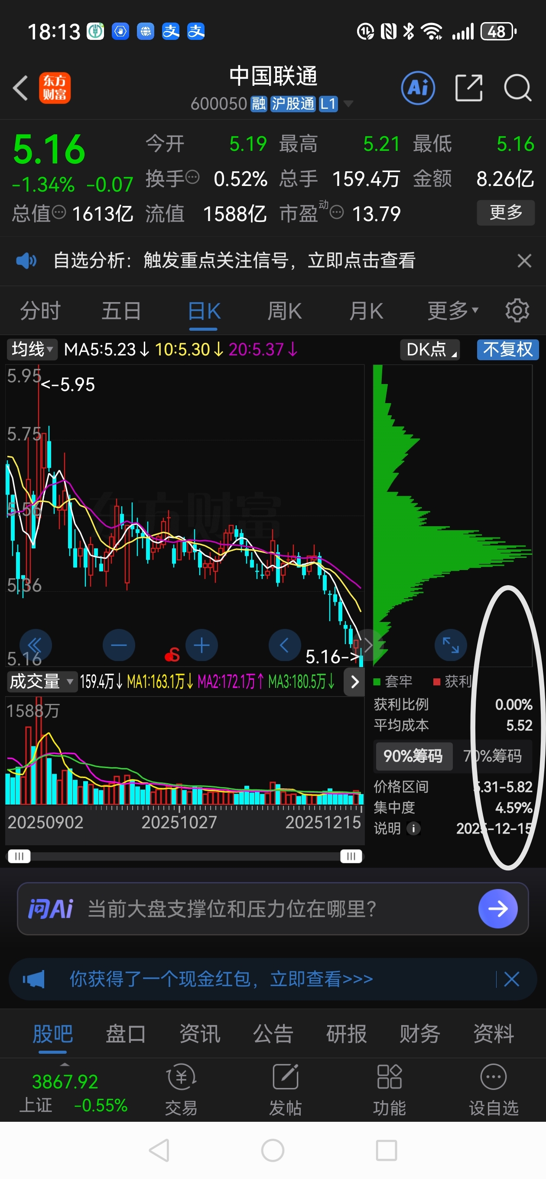Tap the megaphone icon in red-packet banner

(34, 980)
